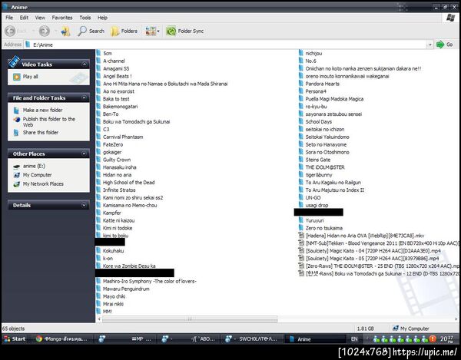The height and width of the screenshot is (360, 461).
Task: Click the Folder Sync button
Action: (x=185, y=31)
